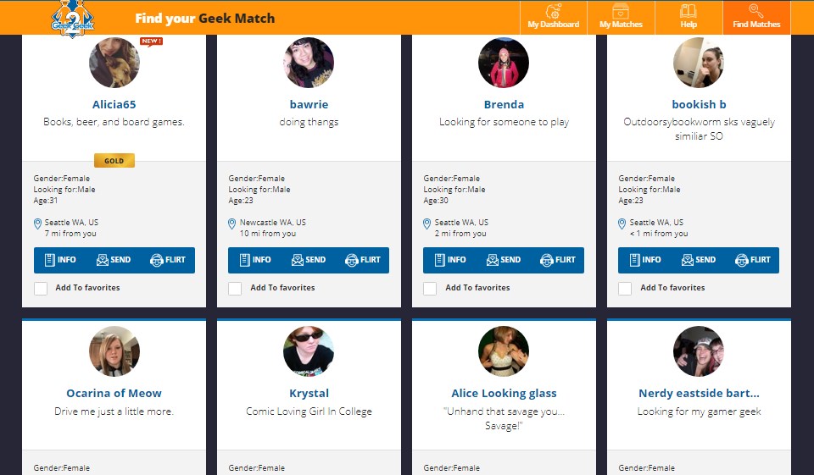Click the location pin on Alicia65's card
Viewport: 814px width, 475px height.
(x=37, y=224)
